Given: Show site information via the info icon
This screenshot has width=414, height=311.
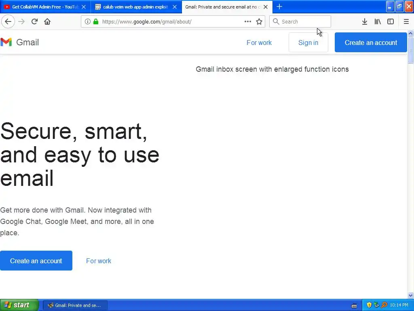Looking at the screenshot, I should (x=88, y=21).
